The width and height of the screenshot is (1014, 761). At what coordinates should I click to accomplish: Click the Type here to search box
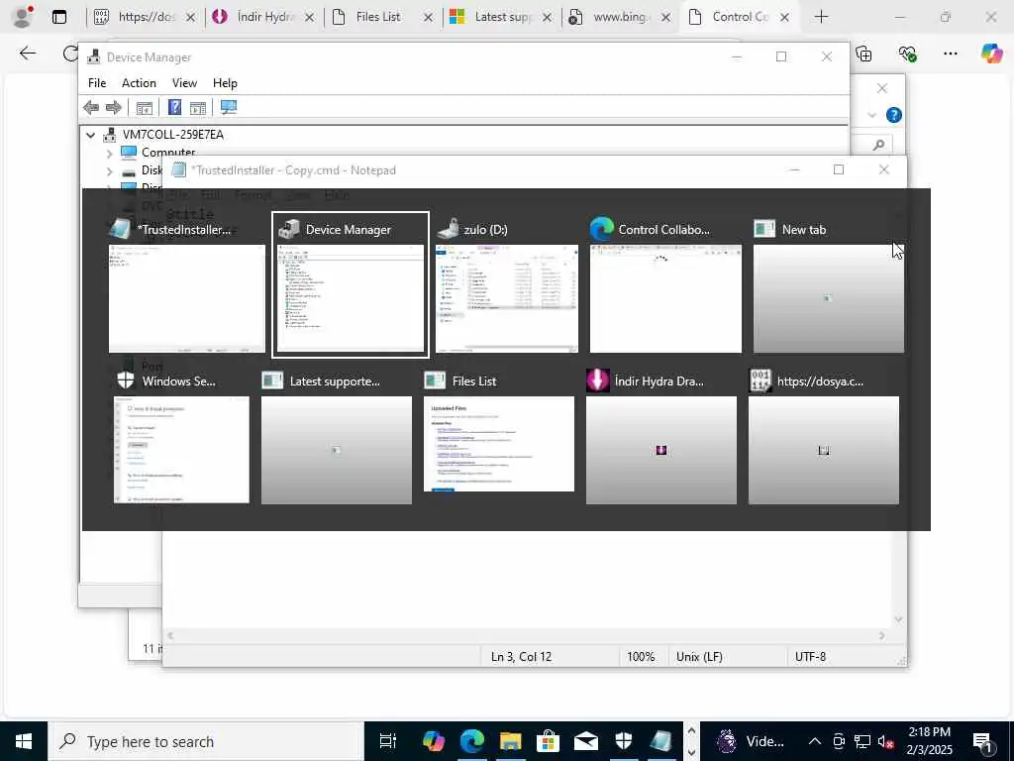[x=206, y=741]
